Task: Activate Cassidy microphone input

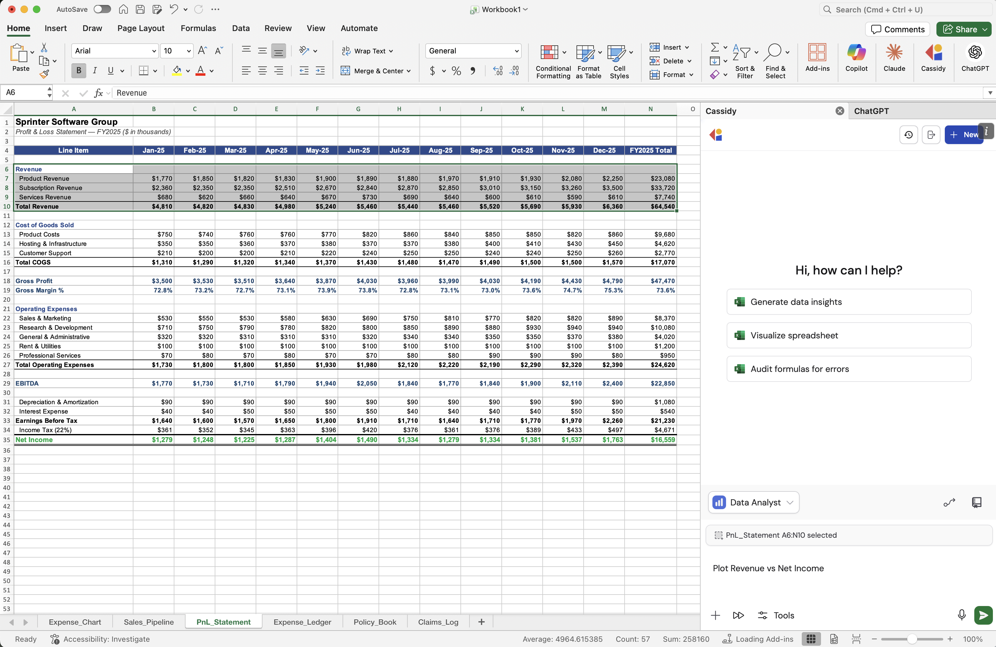Action: (x=962, y=615)
